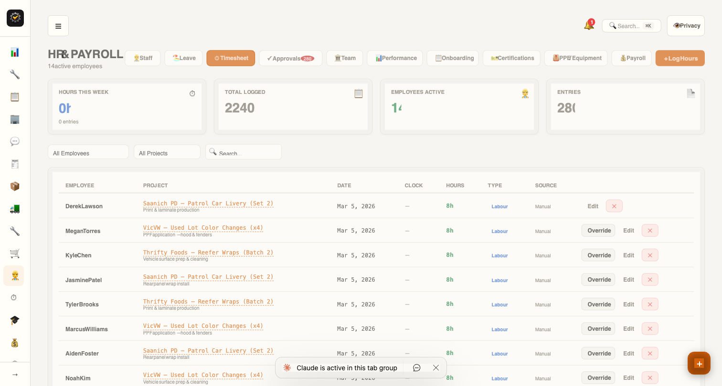722x386 pixels.
Task: Open the receipt invoices section in the sidebar
Action: coord(14,163)
